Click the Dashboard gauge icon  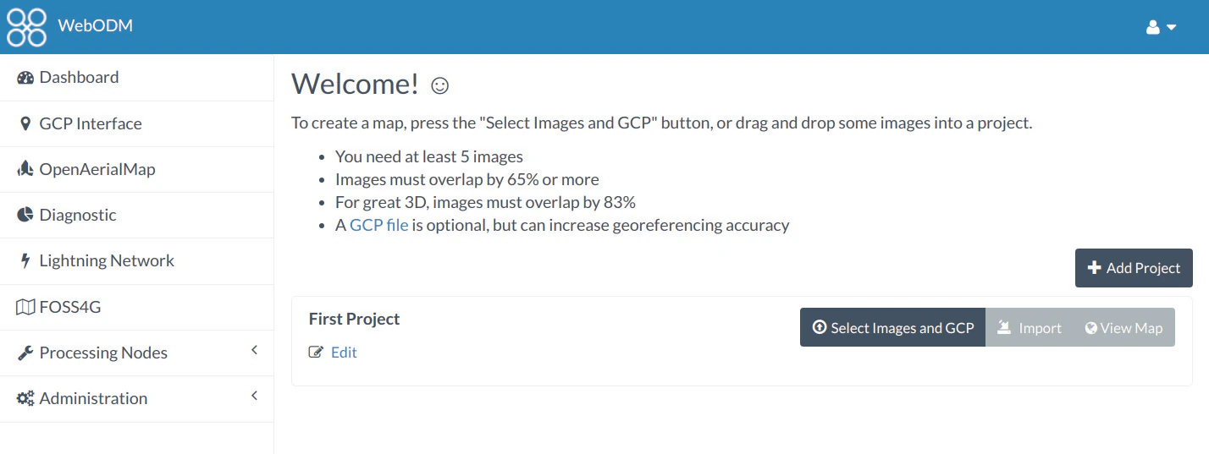click(x=25, y=78)
